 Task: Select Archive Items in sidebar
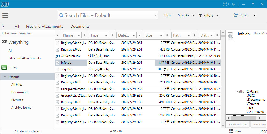click(21, 107)
